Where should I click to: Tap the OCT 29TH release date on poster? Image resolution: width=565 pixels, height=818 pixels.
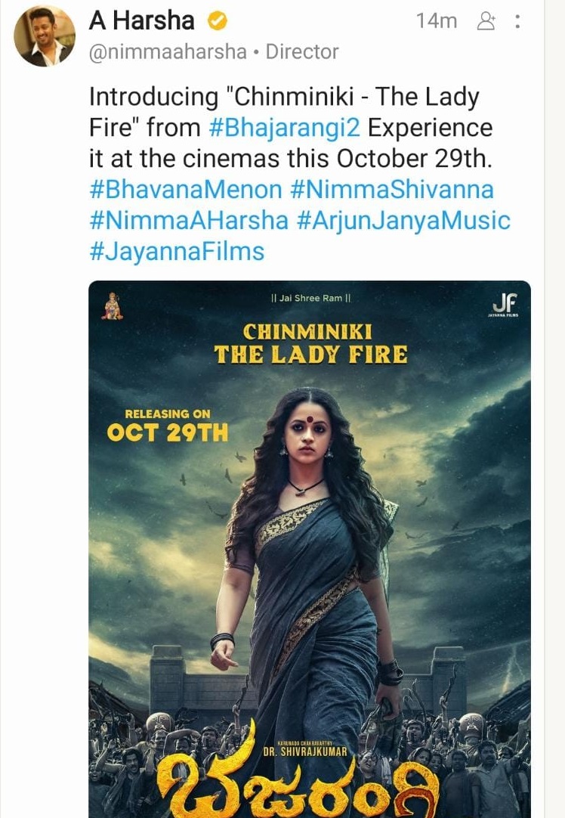click(168, 432)
